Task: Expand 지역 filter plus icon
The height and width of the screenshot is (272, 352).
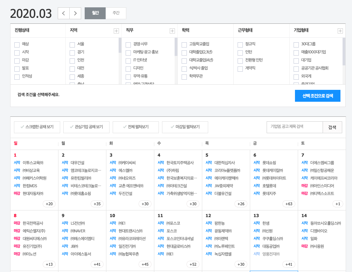Action: [116, 31]
